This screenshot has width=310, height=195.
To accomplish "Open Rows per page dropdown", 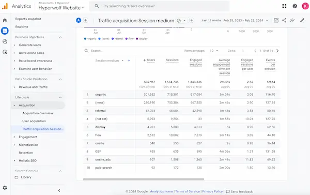I will pos(214,51).
